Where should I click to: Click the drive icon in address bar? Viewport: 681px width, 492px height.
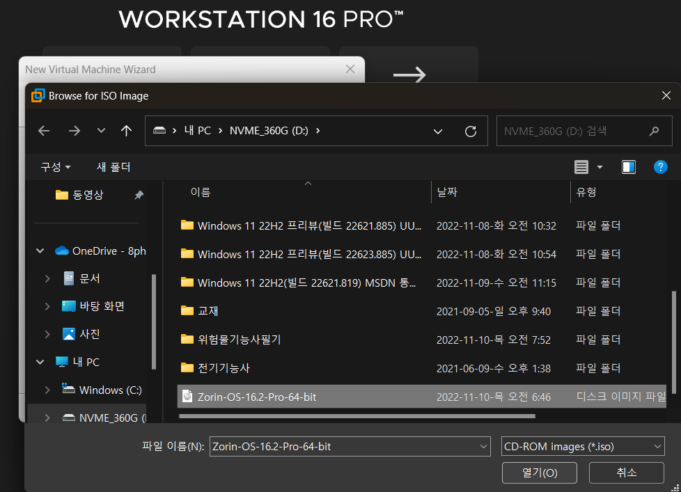[159, 131]
